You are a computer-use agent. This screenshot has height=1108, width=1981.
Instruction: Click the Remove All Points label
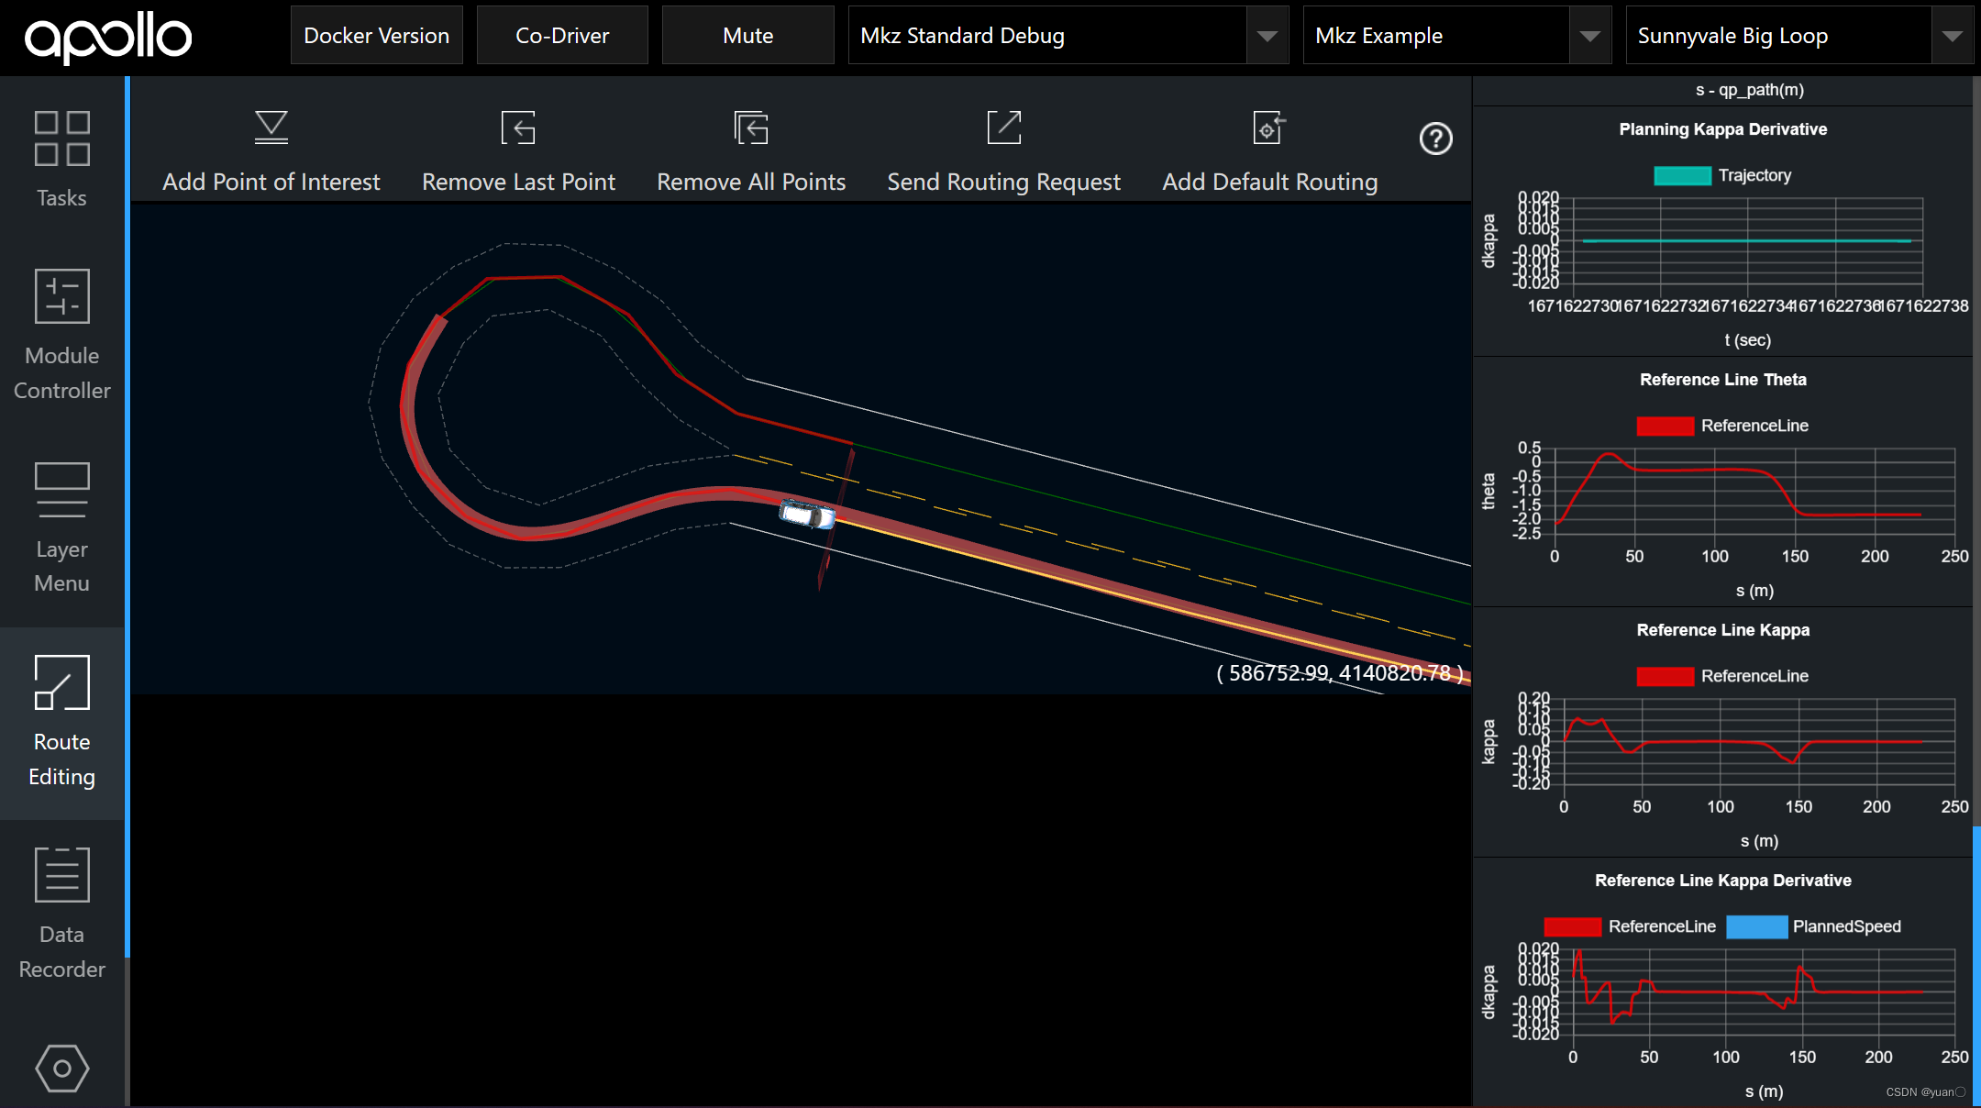751,182
